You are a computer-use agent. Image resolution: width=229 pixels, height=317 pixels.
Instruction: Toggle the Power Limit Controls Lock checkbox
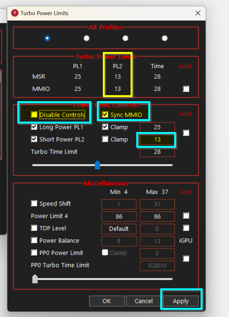click(186, 133)
